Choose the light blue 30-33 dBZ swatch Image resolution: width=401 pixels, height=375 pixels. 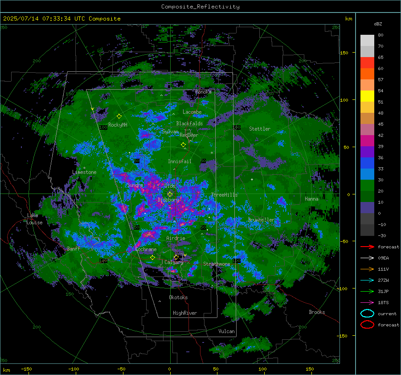pyautogui.click(x=367, y=174)
